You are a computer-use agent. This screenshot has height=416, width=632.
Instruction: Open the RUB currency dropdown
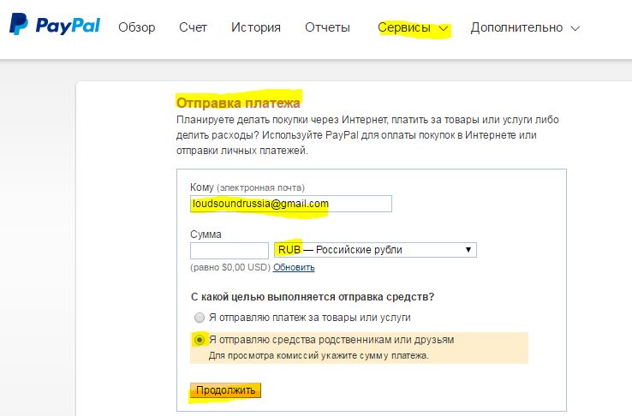(375, 250)
